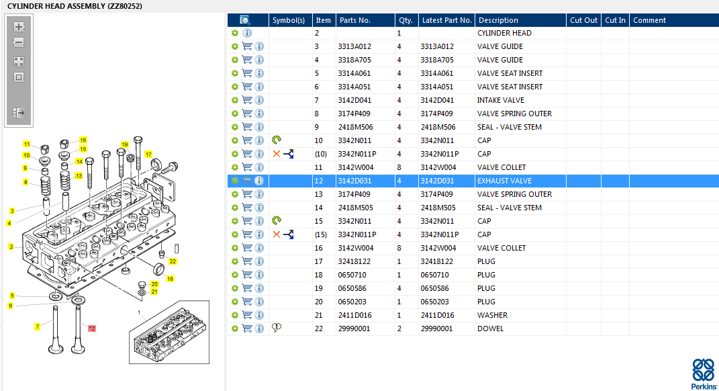
Task: Zoom in on the diagram with plus button
Action: click(x=19, y=27)
